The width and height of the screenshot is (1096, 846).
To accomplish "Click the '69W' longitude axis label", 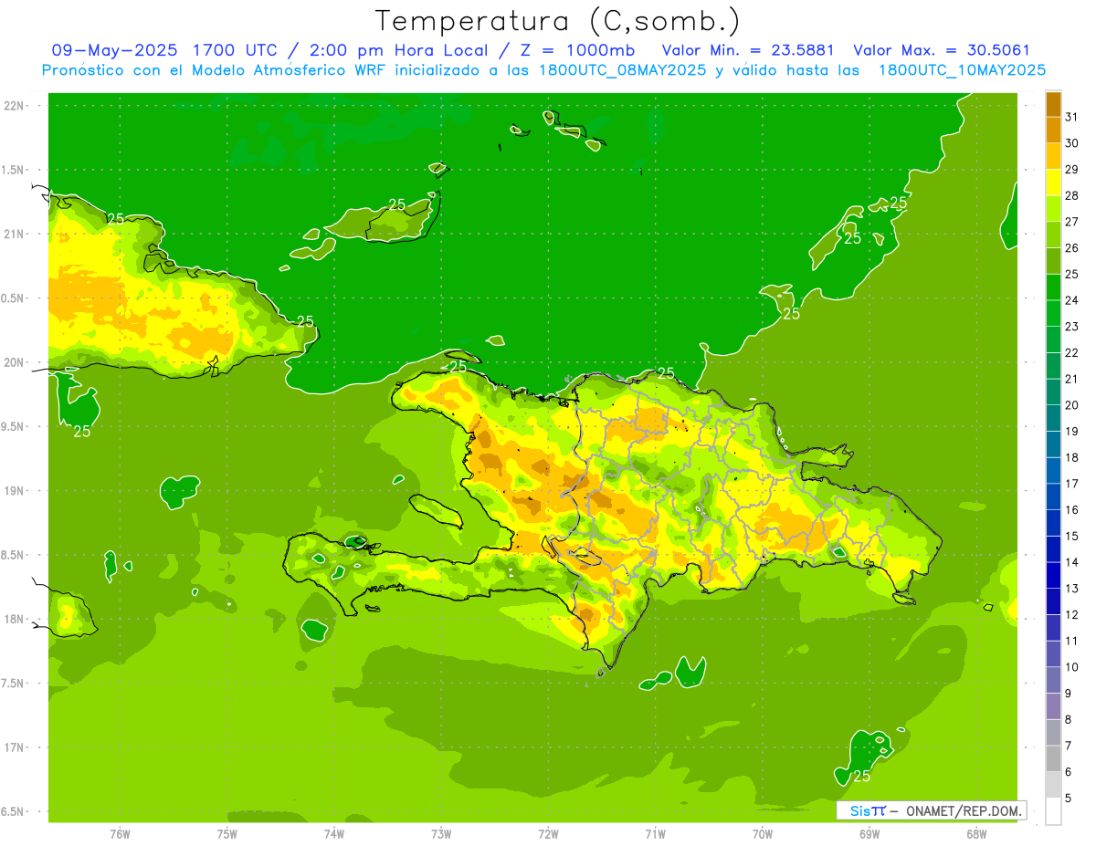I will pos(869,834).
